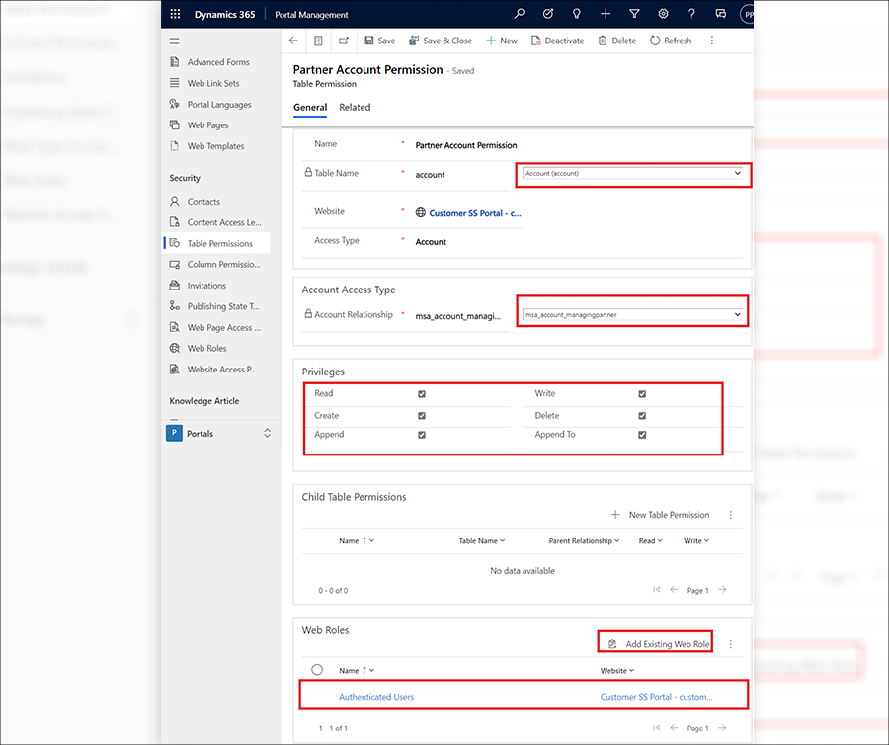Open Parent Relationship column header menu
Image resolution: width=889 pixels, height=745 pixels.
coord(584,540)
